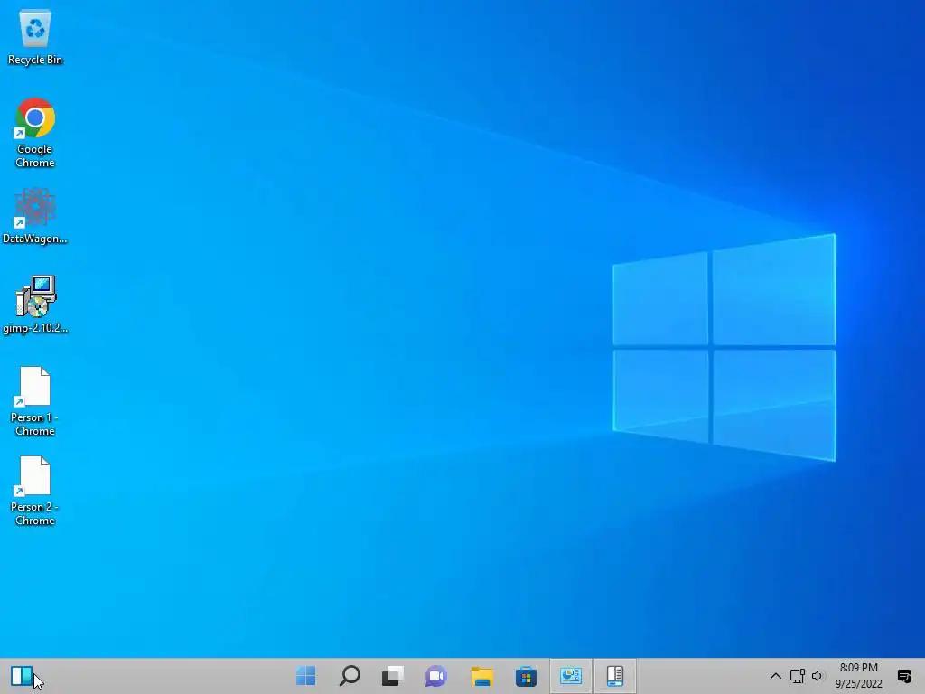This screenshot has height=694, width=925.
Task: Select the Person 2 - Chrome shortcut
Action: click(x=35, y=491)
